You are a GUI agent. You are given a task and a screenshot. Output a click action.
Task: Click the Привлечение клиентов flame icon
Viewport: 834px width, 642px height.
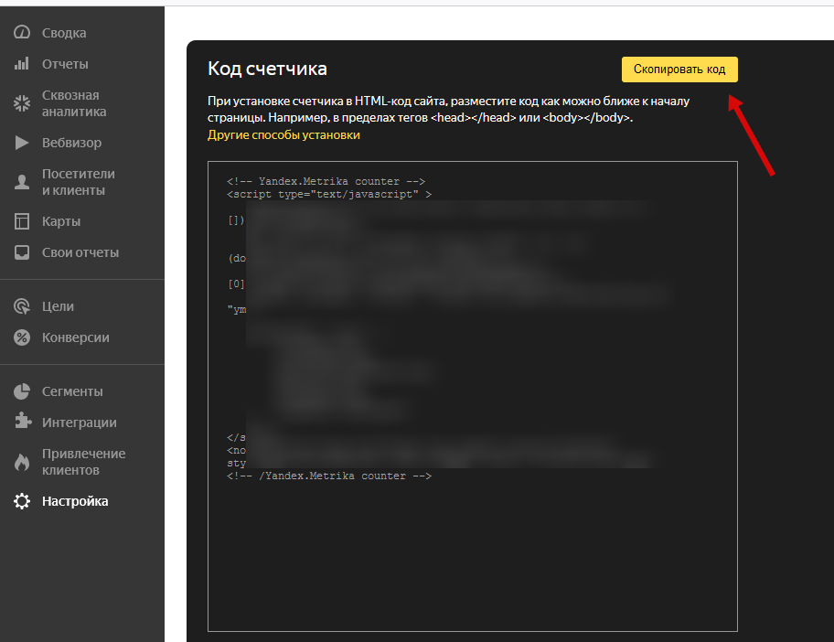click(x=22, y=462)
